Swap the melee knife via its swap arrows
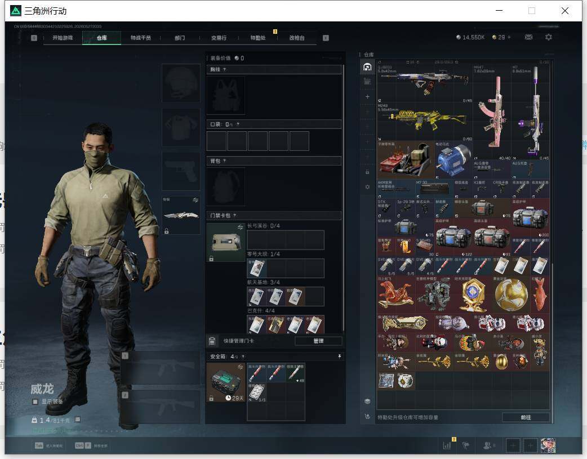Viewport: 587px width, 459px height. (x=195, y=200)
